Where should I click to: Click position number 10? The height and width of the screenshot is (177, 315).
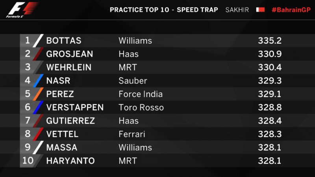coord(28,160)
